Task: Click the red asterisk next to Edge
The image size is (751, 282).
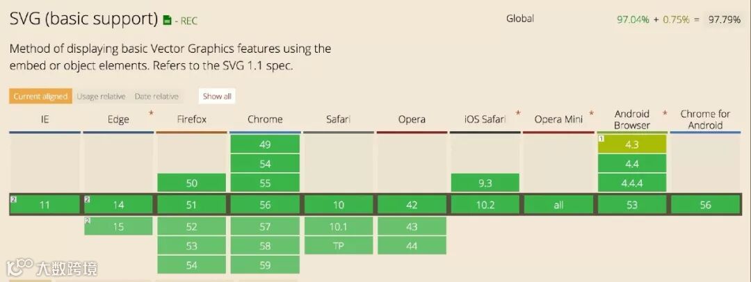Action: (x=151, y=113)
